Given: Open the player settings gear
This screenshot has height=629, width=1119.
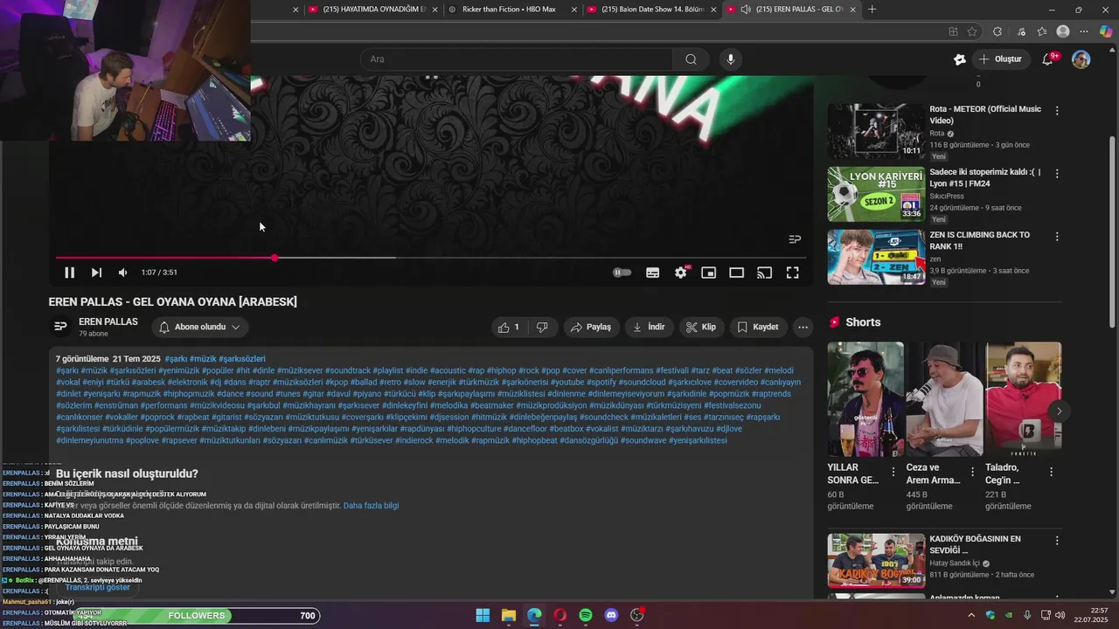Looking at the screenshot, I should point(681,273).
